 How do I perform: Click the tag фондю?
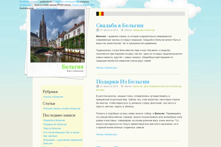(100, 90)
